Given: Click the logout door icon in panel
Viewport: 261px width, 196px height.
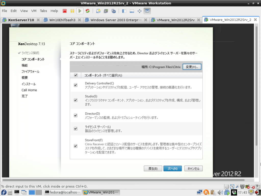Looking at the screenshot, I should coord(258,192).
